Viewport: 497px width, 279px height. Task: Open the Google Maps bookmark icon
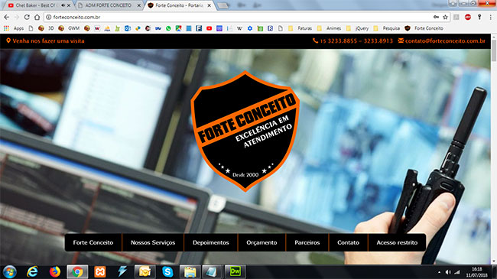[178, 28]
